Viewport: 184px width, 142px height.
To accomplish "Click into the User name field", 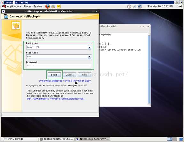I will pyautogui.click(x=57, y=57).
